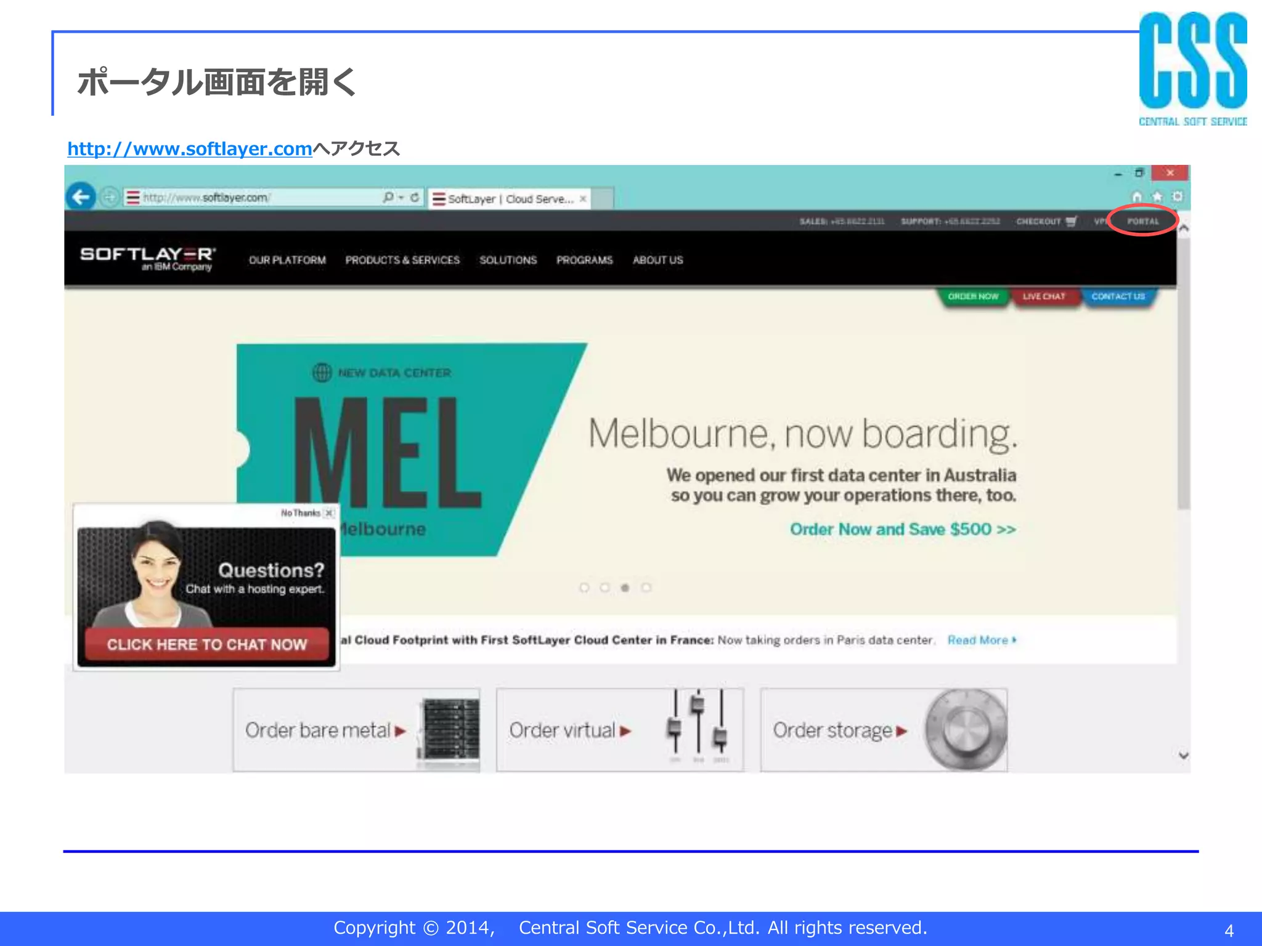Open the address bar search dropdown arrow
1262x946 pixels.
click(401, 198)
